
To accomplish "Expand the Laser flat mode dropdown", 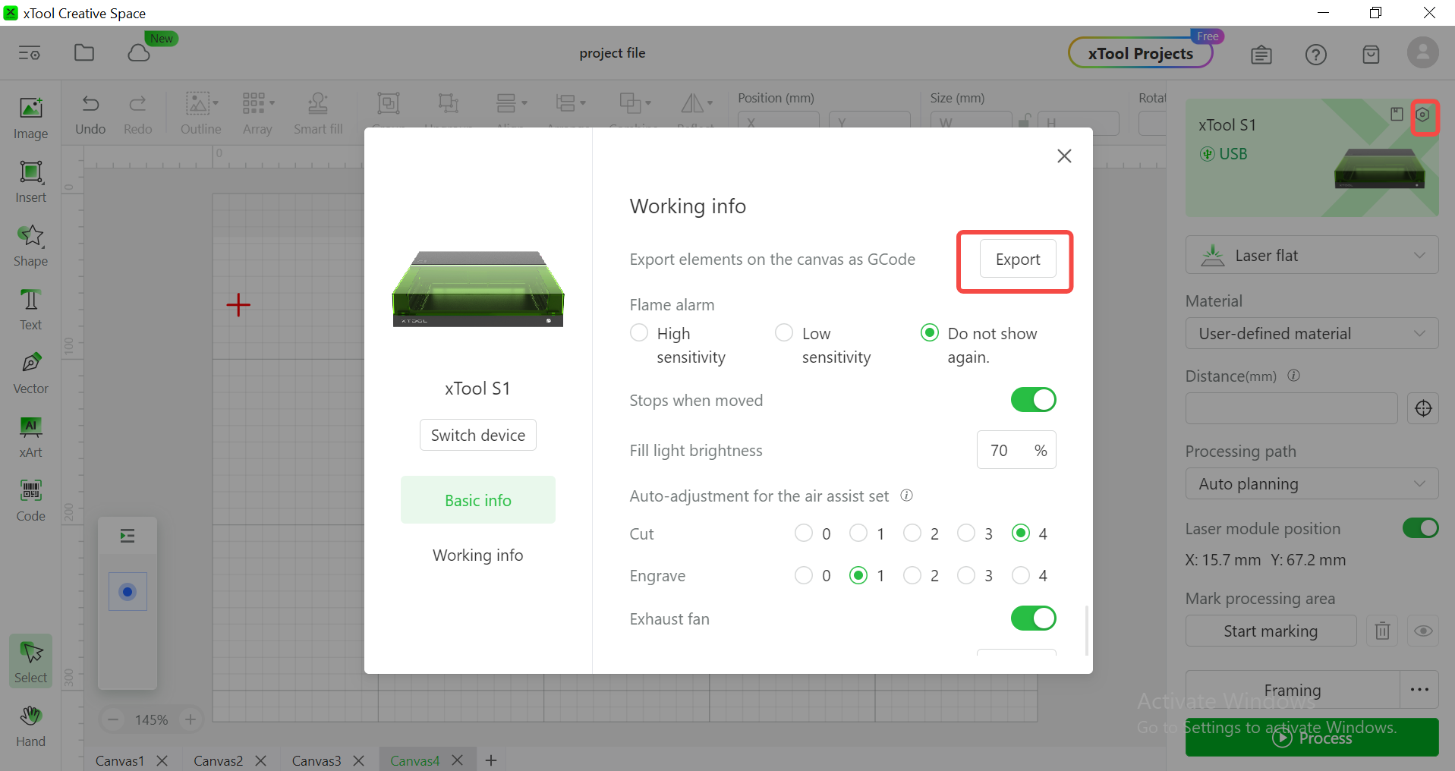I will 1312,256.
